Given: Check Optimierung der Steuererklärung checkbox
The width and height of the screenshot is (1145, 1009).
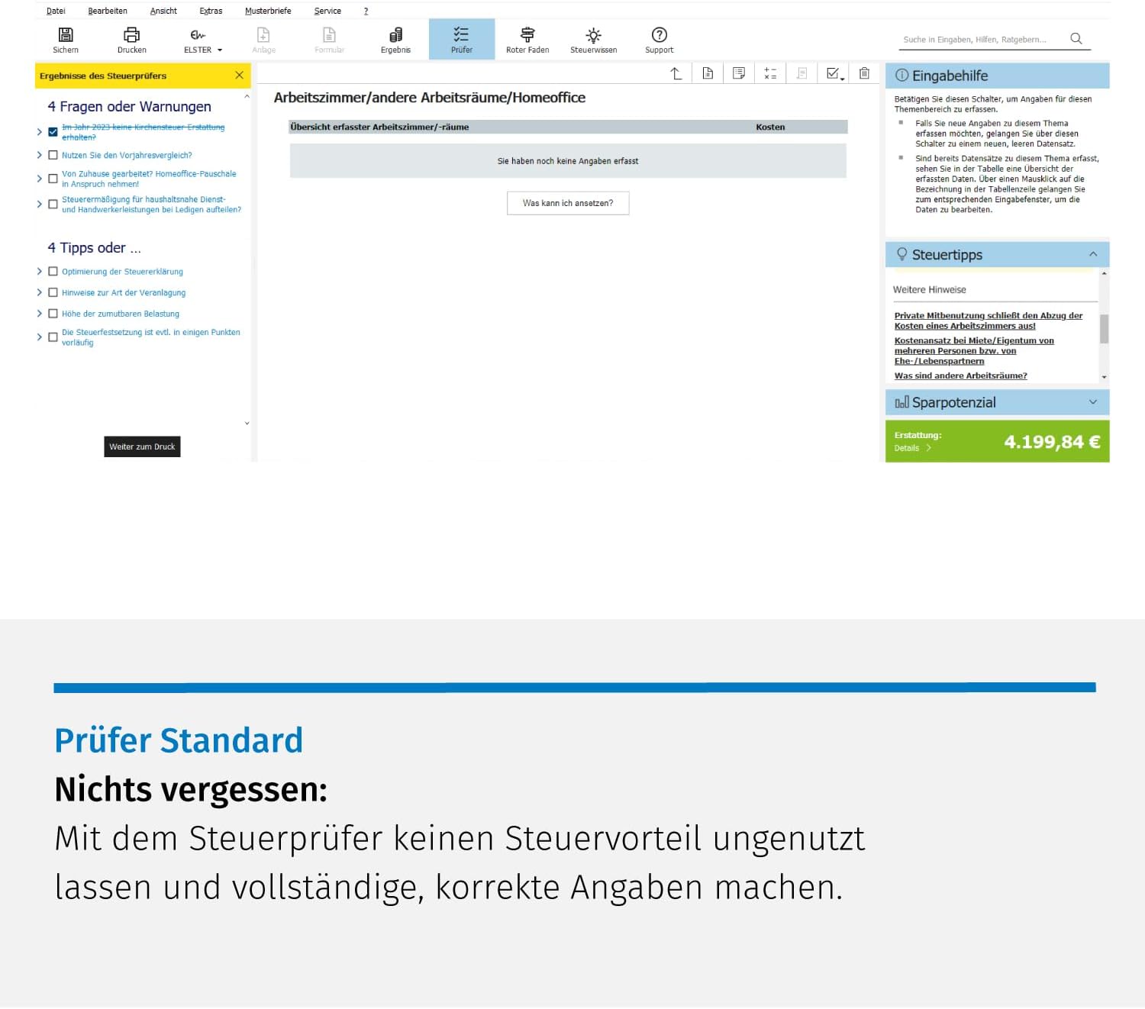Looking at the screenshot, I should [53, 271].
